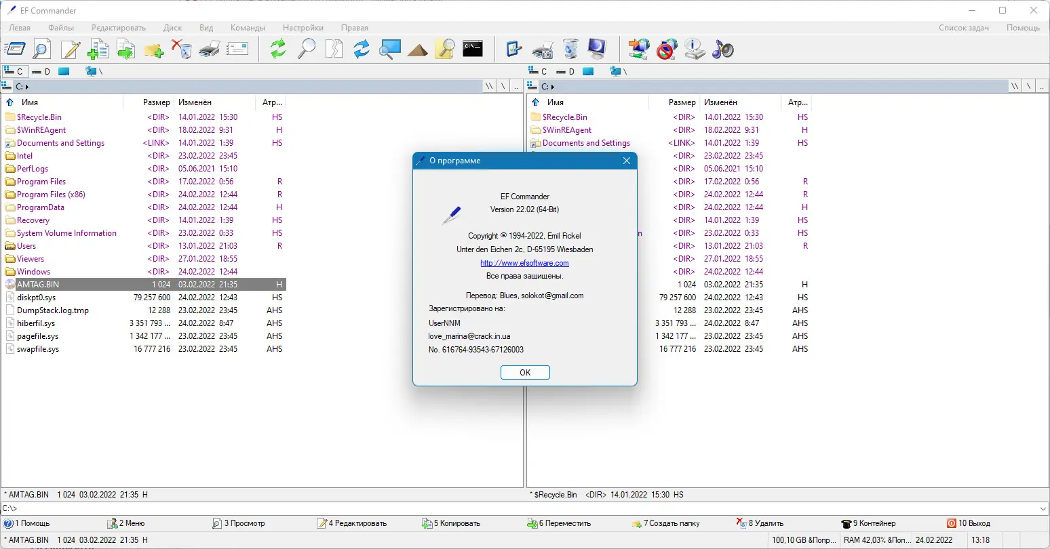This screenshot has width=1050, height=549.
Task: Create a new folder via the toolbar folder icon
Action: [154, 49]
